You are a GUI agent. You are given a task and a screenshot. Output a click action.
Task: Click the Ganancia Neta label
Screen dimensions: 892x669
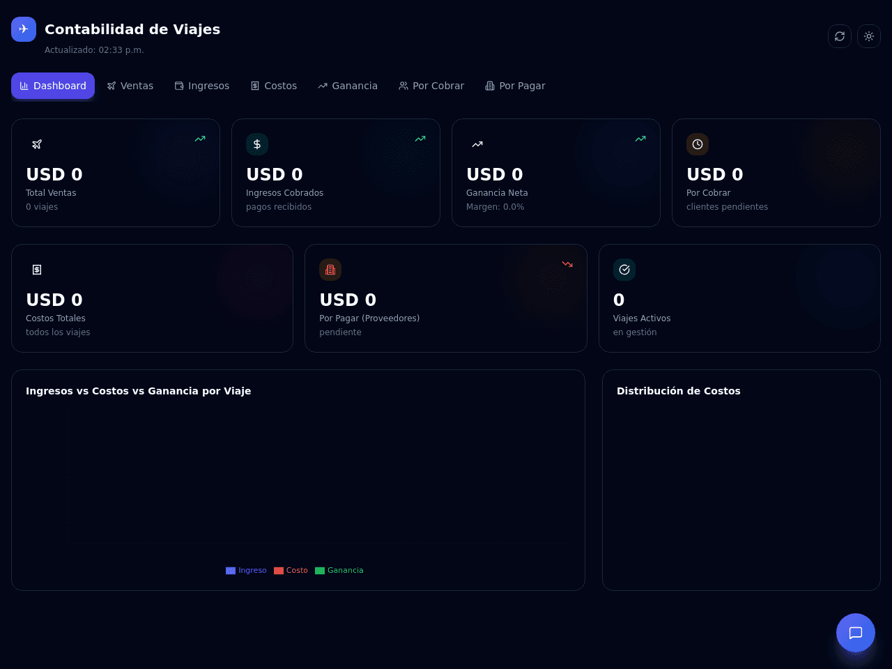(497, 193)
